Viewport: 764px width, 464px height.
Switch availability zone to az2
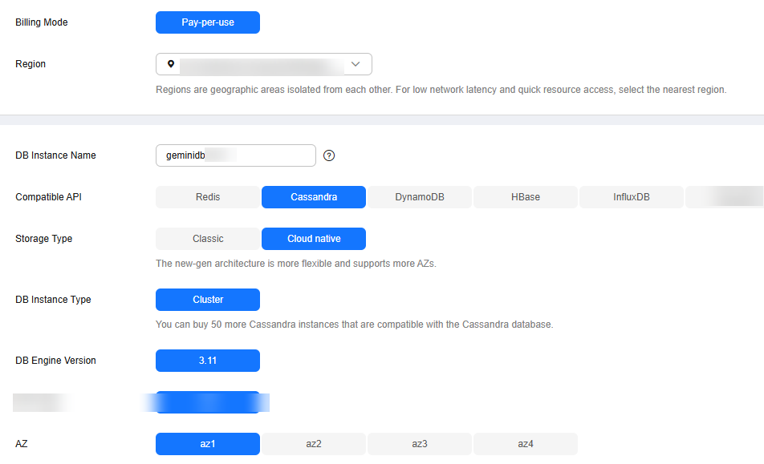[x=314, y=444]
